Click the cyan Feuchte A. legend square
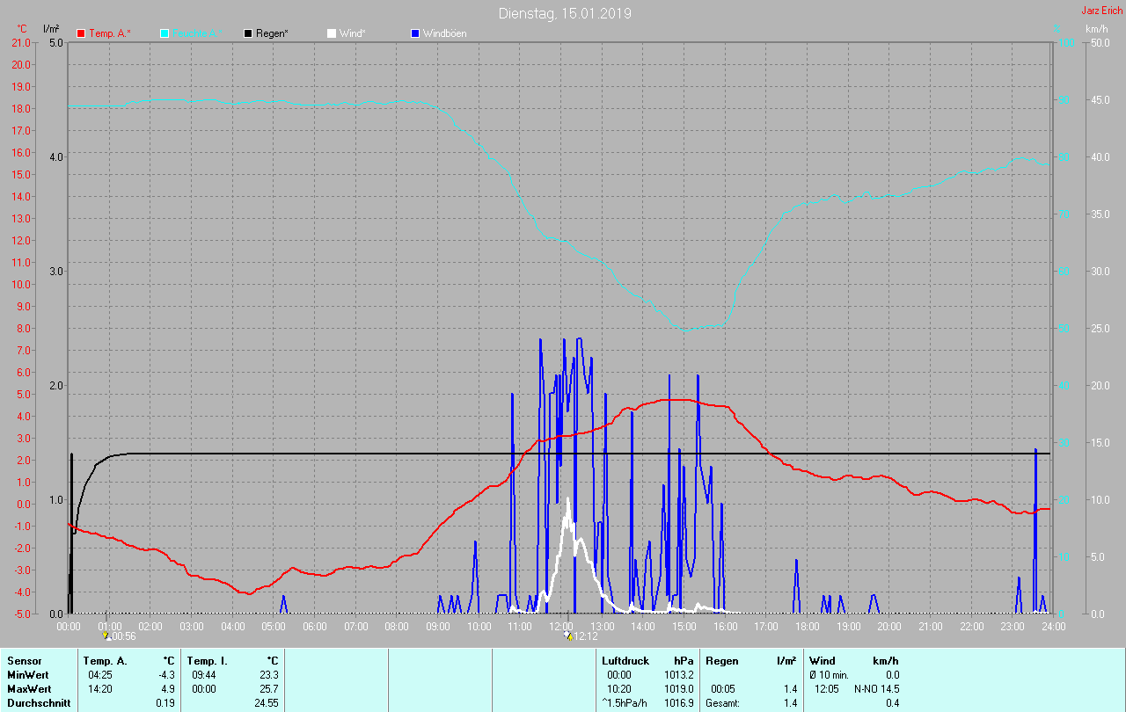Viewport: 1126px width, 712px height. pyautogui.click(x=165, y=33)
